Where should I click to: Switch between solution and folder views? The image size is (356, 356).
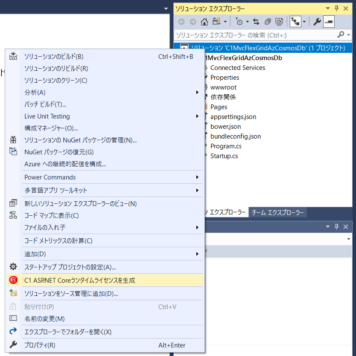pos(216,22)
